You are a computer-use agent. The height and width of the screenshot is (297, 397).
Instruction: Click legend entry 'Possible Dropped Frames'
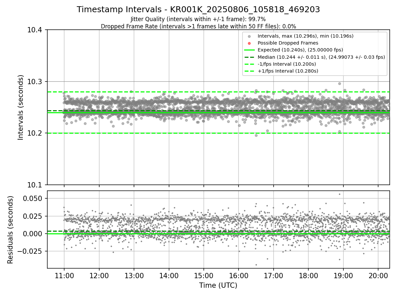(x=288, y=43)
